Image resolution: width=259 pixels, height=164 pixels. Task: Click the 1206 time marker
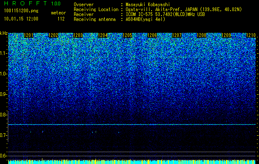[152, 35]
